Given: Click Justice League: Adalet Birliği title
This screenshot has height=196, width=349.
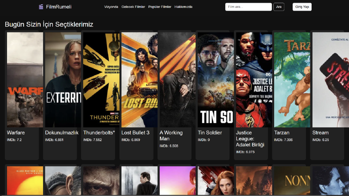Looking at the screenshot, I should (x=250, y=139).
